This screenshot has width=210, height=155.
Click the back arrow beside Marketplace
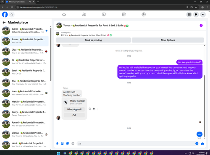(4, 22)
